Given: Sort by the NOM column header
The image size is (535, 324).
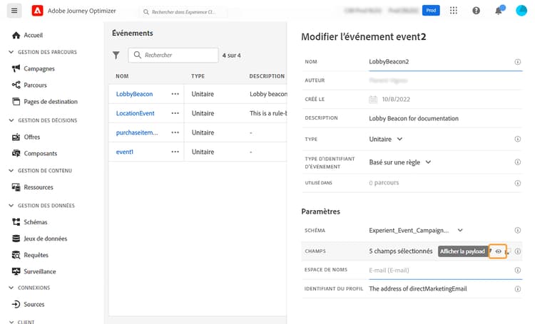Looking at the screenshot, I should pyautogui.click(x=122, y=76).
